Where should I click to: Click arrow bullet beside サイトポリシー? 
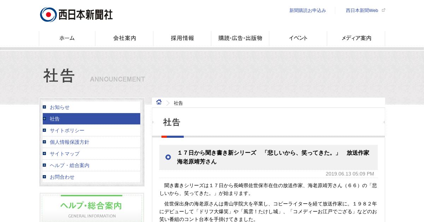[45, 130]
